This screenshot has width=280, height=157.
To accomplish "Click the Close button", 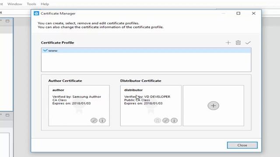I will tap(242, 145).
